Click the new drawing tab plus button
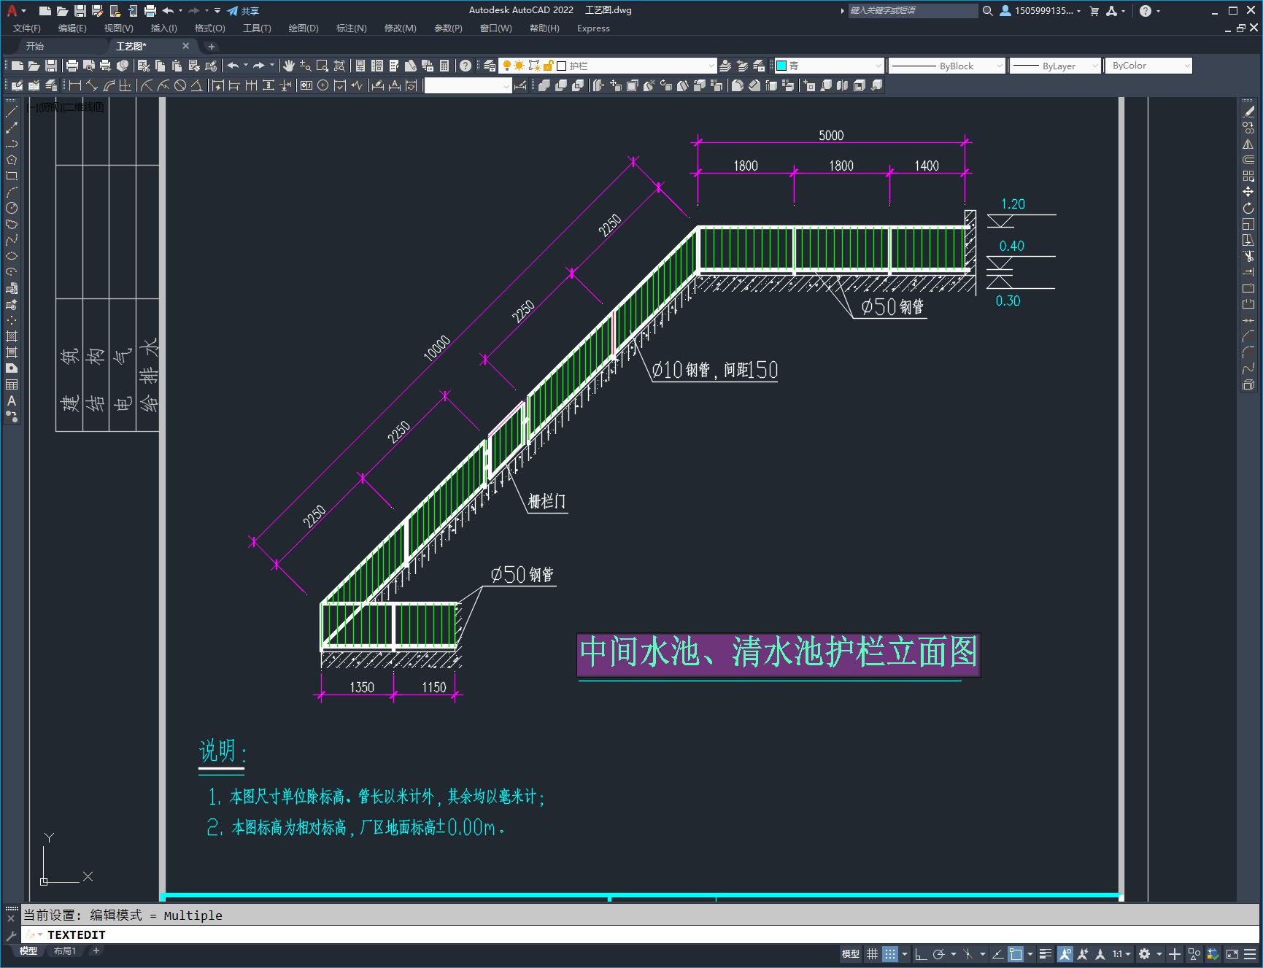 (212, 46)
